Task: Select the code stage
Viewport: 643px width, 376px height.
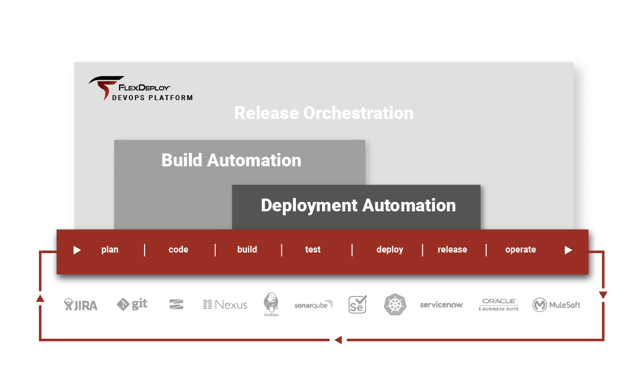Action: pyautogui.click(x=179, y=250)
